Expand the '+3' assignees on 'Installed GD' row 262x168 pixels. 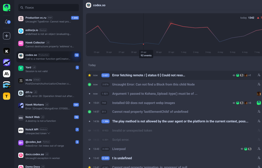click(249, 103)
